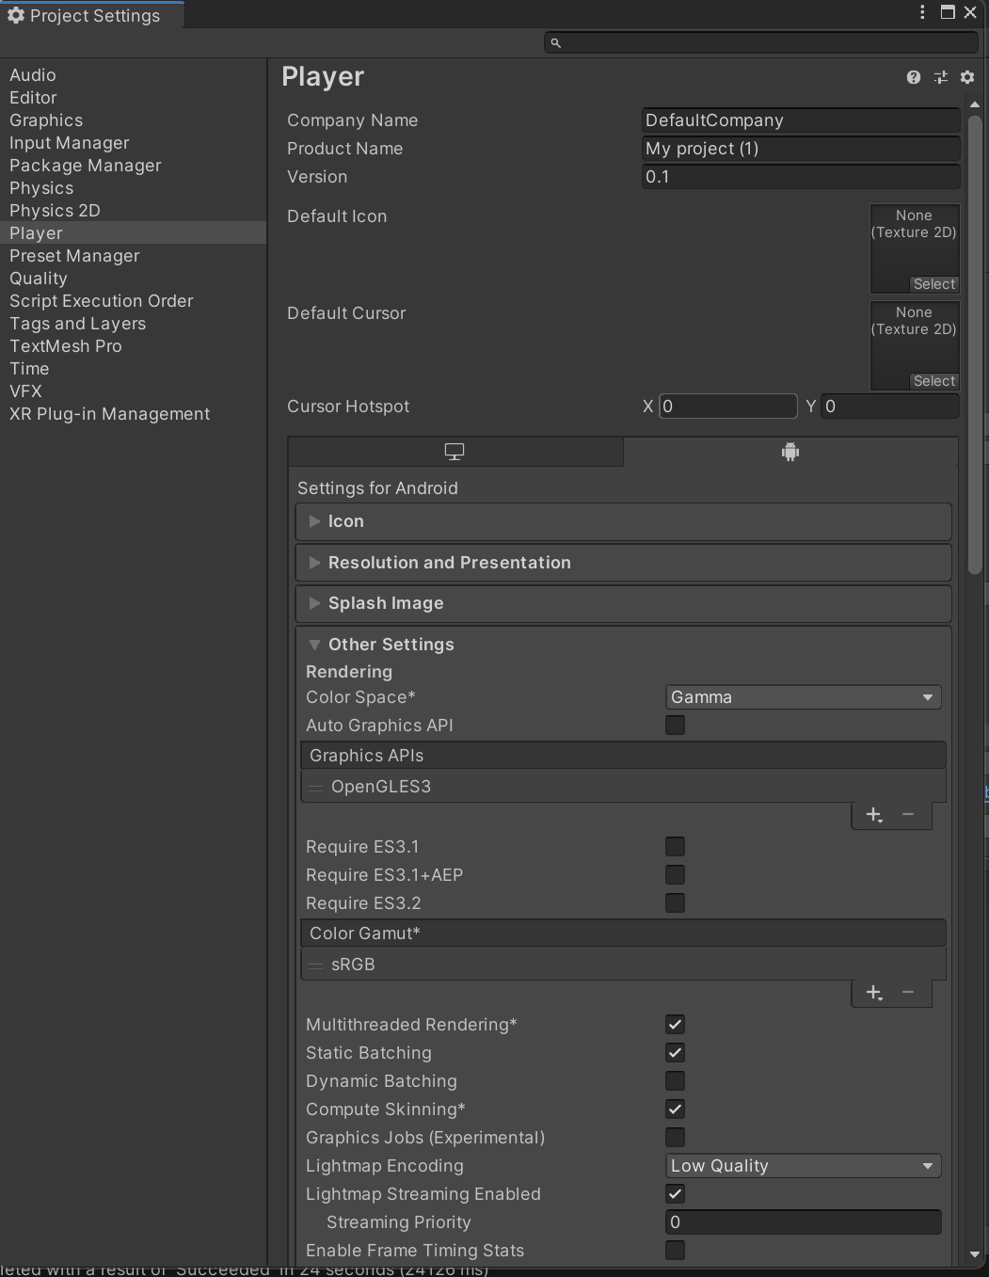
Task: Select the sRGB gamut entry
Action: pyautogui.click(x=623, y=965)
